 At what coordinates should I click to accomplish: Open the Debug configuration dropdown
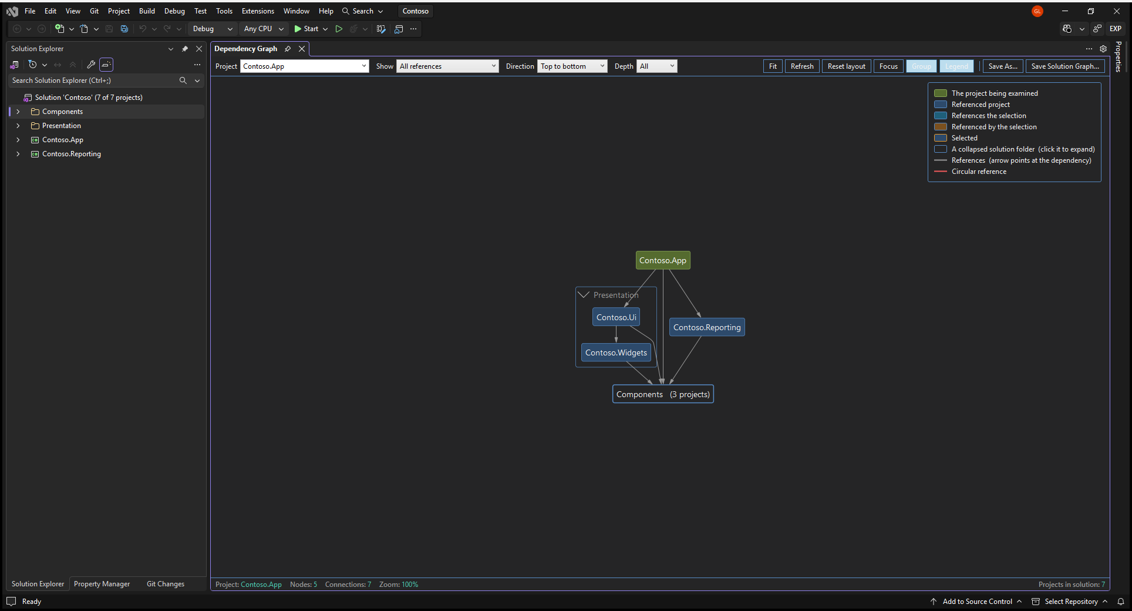tap(213, 29)
